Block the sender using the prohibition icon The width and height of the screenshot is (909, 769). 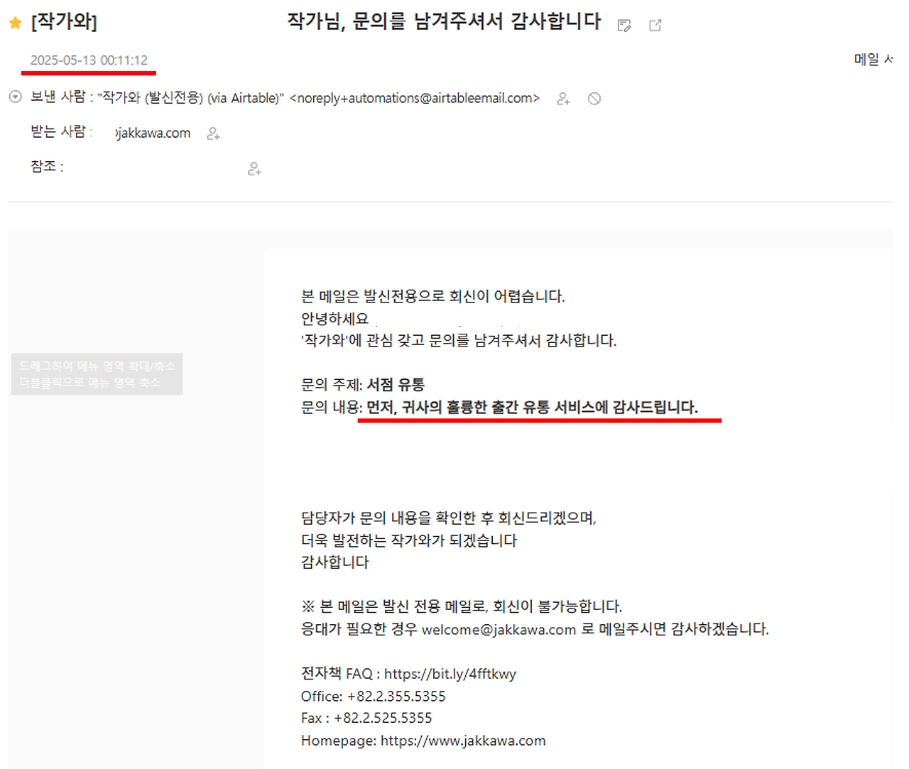pos(594,99)
